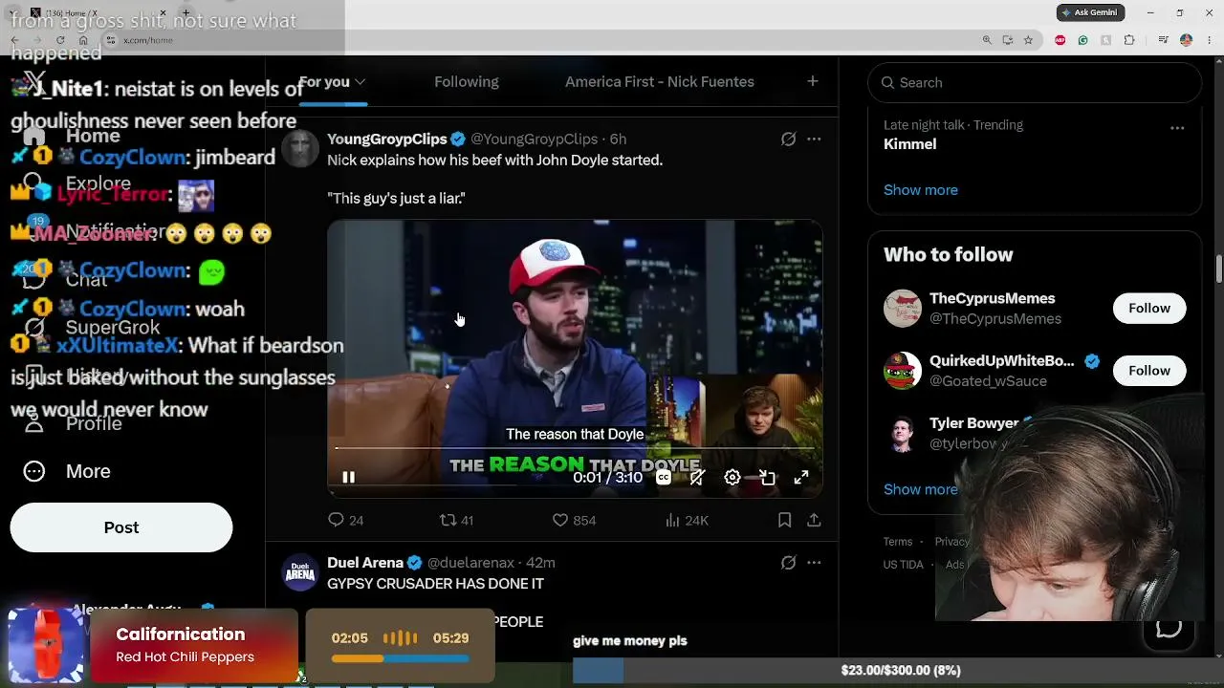Open the floating messages chat icon
The width and height of the screenshot is (1224, 688).
pos(1169,628)
